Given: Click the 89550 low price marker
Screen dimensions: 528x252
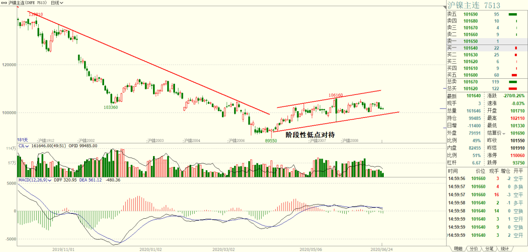Looking at the screenshot, I should tap(271, 140).
